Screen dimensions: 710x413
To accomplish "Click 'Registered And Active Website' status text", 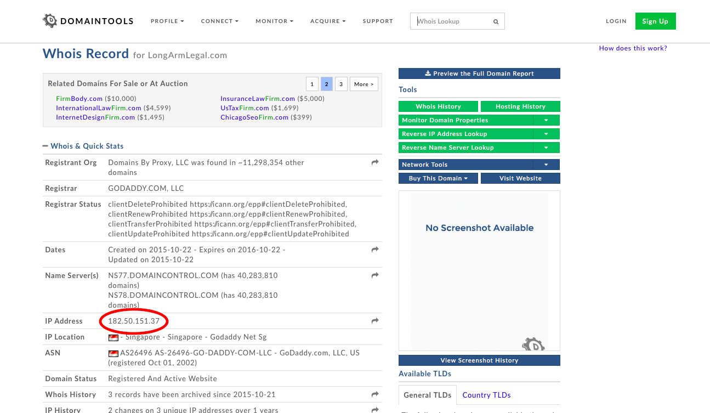I will point(162,378).
